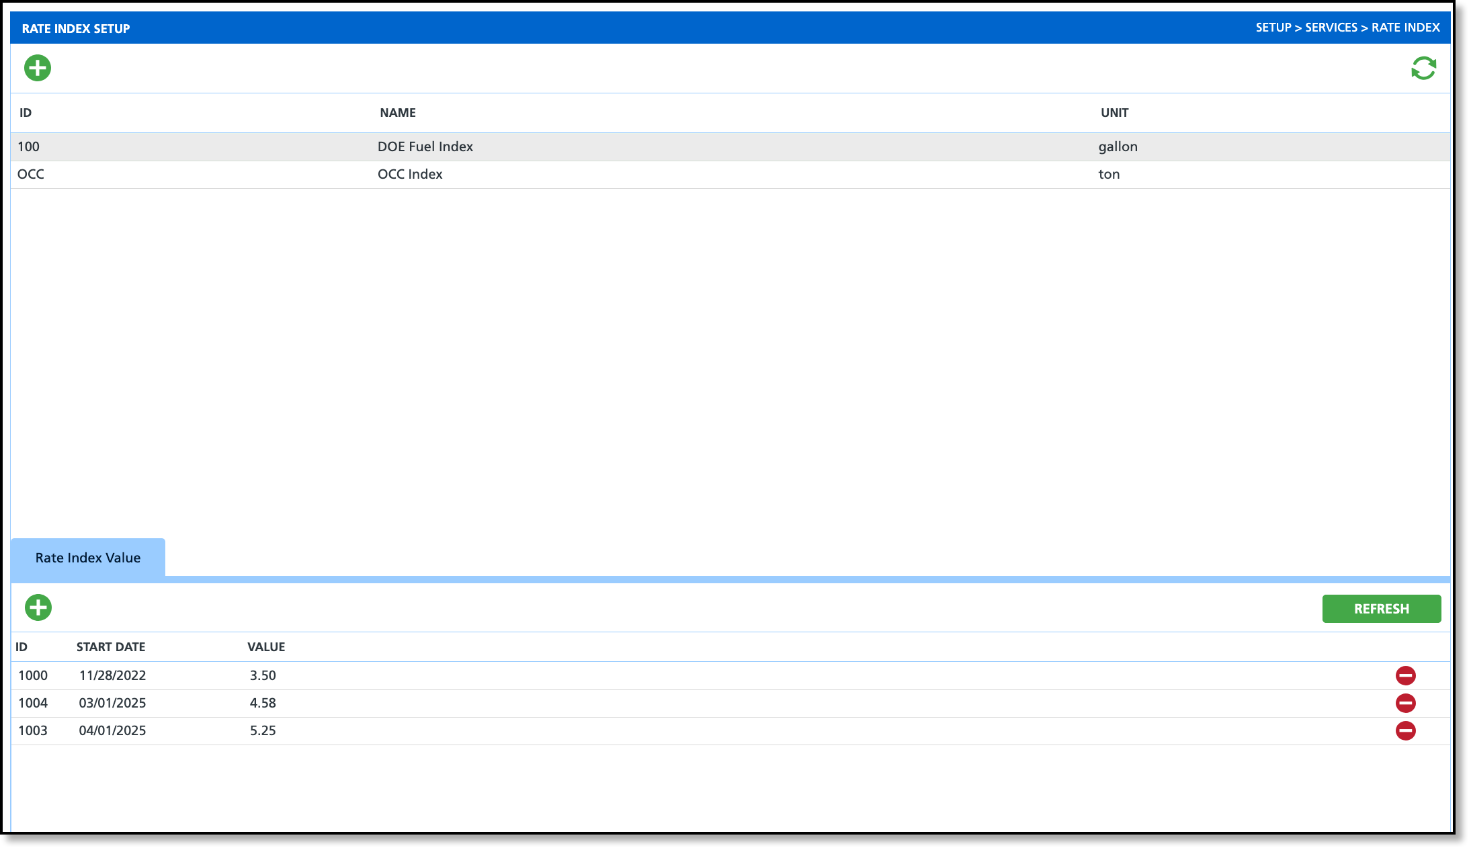Sort rate indexes by NAME column

pos(398,113)
